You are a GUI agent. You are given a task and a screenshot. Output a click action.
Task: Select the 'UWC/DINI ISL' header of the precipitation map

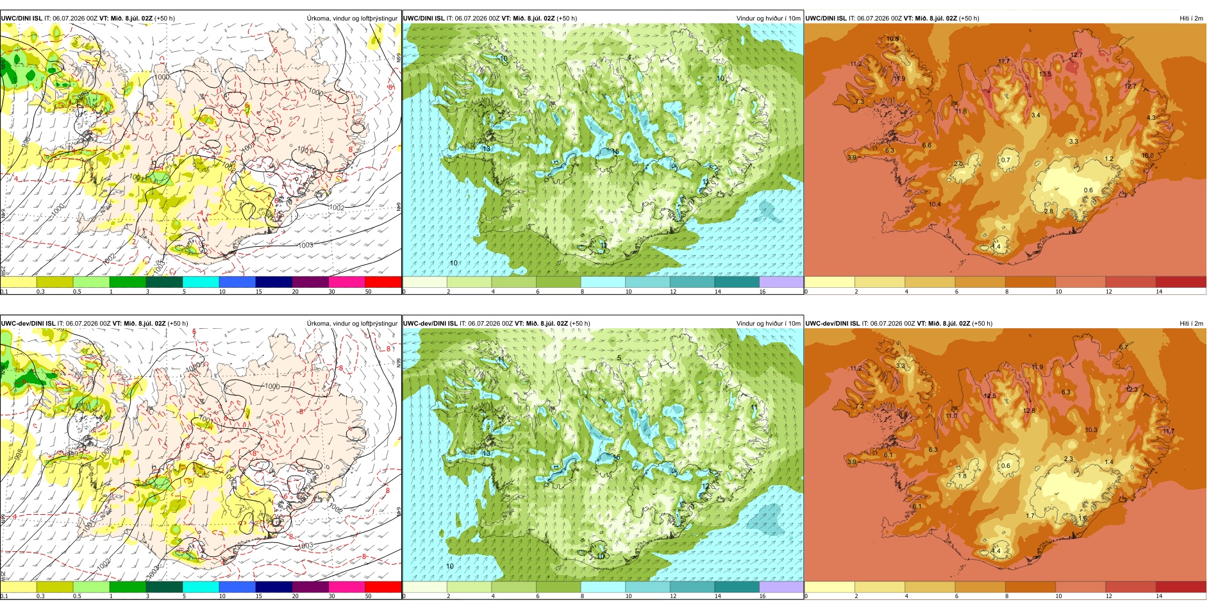pyautogui.click(x=22, y=19)
